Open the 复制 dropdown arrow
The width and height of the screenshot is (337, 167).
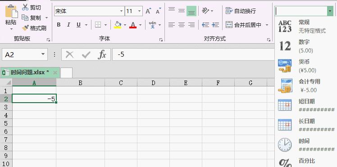click(46, 18)
